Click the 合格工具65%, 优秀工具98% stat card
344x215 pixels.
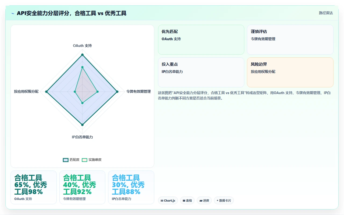tap(34, 187)
